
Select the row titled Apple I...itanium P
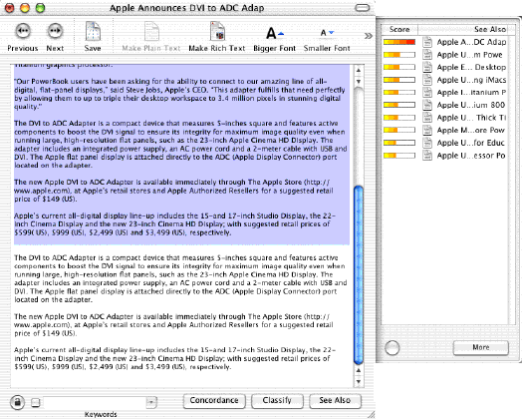444,93
